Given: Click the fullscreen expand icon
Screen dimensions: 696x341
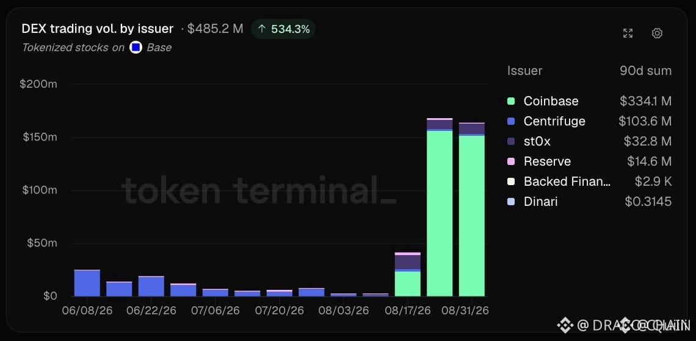Looking at the screenshot, I should [x=628, y=33].
